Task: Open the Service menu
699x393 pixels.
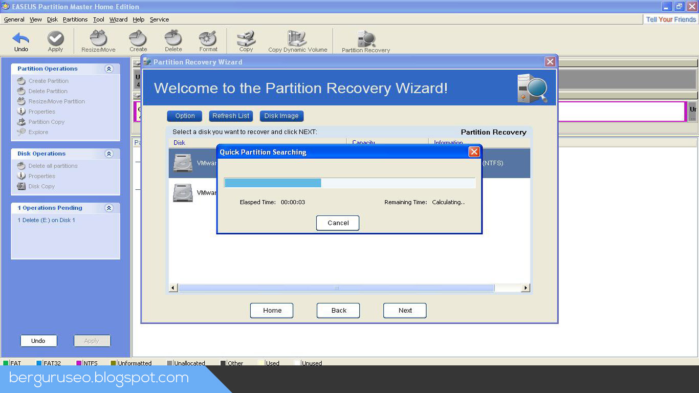Action: pos(159,19)
